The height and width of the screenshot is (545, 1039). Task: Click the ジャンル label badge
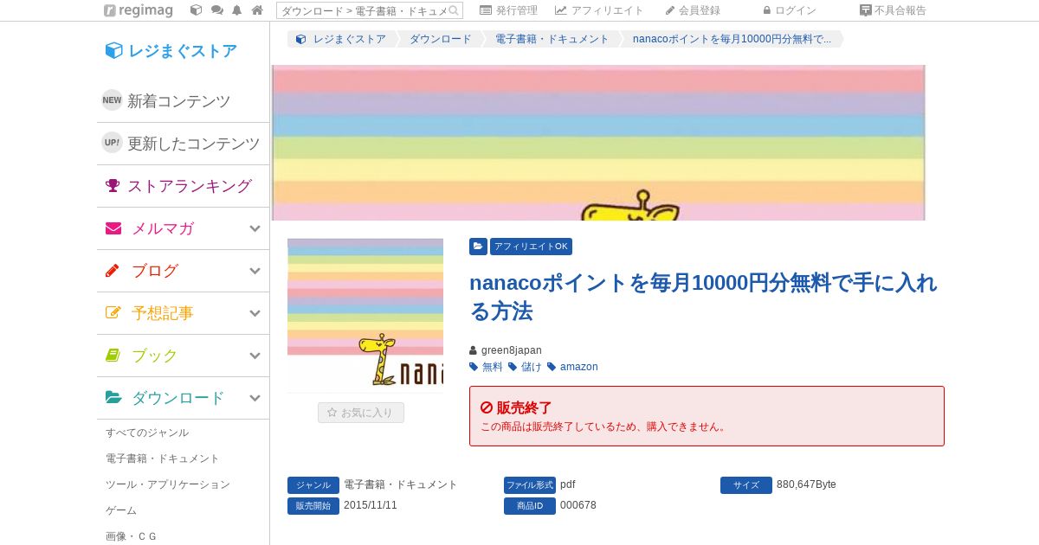313,485
